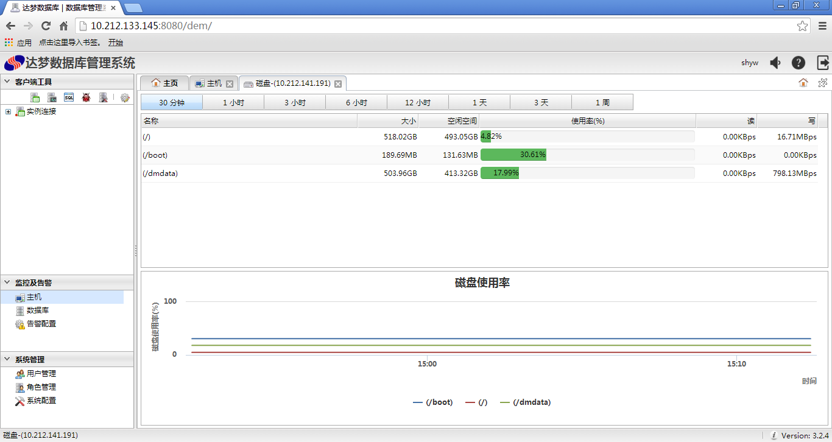Open the gear-with-pencil settings tool
Viewport: 832px width, 442px height.
tap(125, 97)
